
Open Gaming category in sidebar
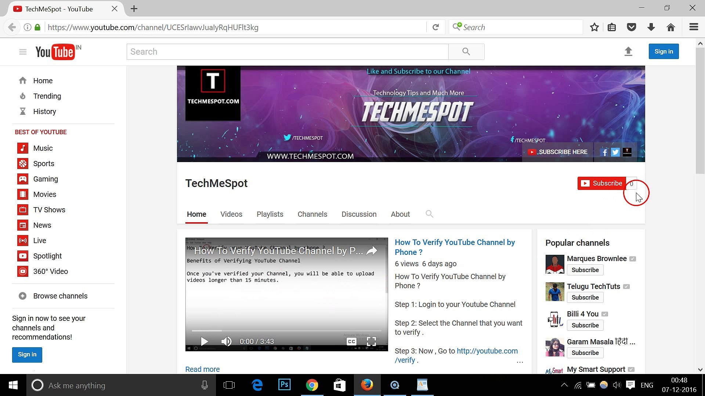45,179
